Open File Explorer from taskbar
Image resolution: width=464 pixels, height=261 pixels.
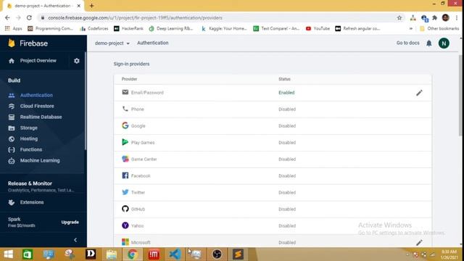pyautogui.click(x=112, y=254)
